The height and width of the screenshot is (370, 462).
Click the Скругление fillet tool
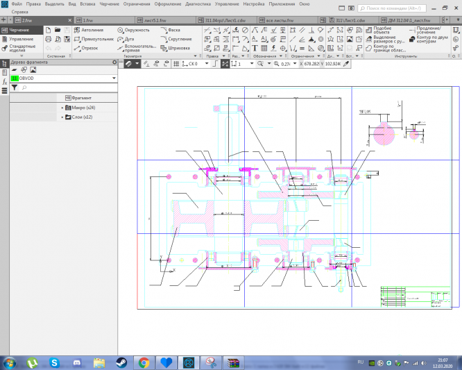coord(179,40)
